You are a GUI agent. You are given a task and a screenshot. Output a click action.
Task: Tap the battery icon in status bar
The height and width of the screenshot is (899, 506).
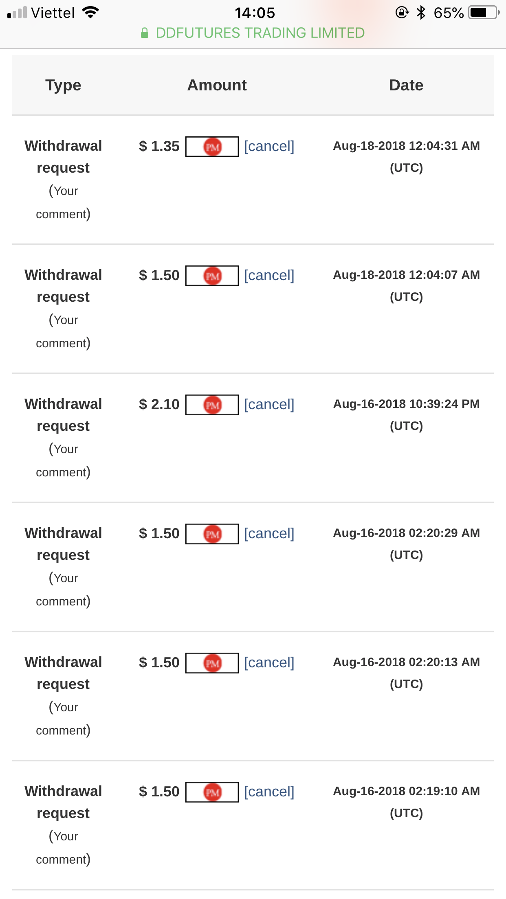(484, 13)
